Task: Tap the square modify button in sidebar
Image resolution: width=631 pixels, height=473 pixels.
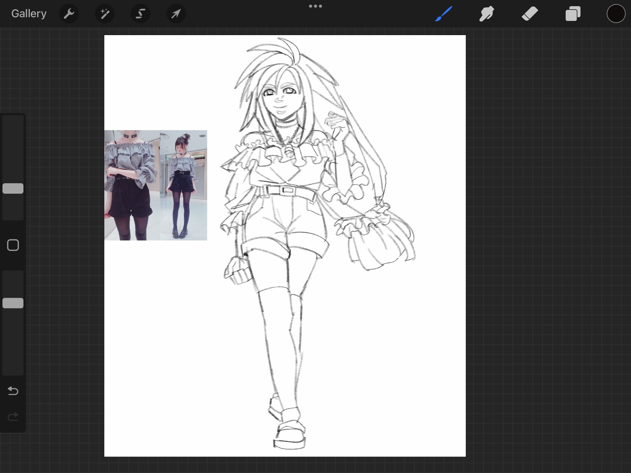Action: coord(13,245)
